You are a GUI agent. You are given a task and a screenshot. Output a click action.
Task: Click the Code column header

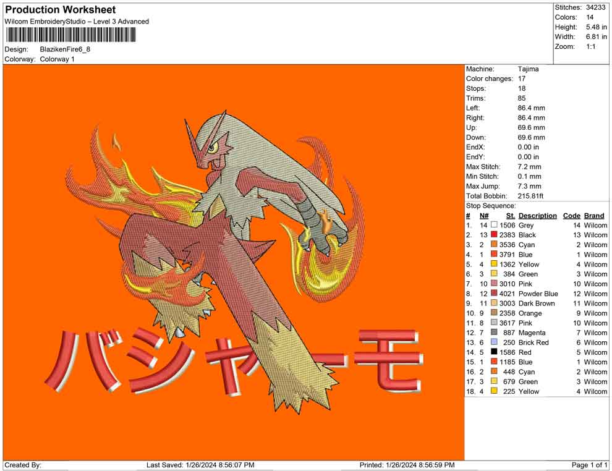pos(571,216)
